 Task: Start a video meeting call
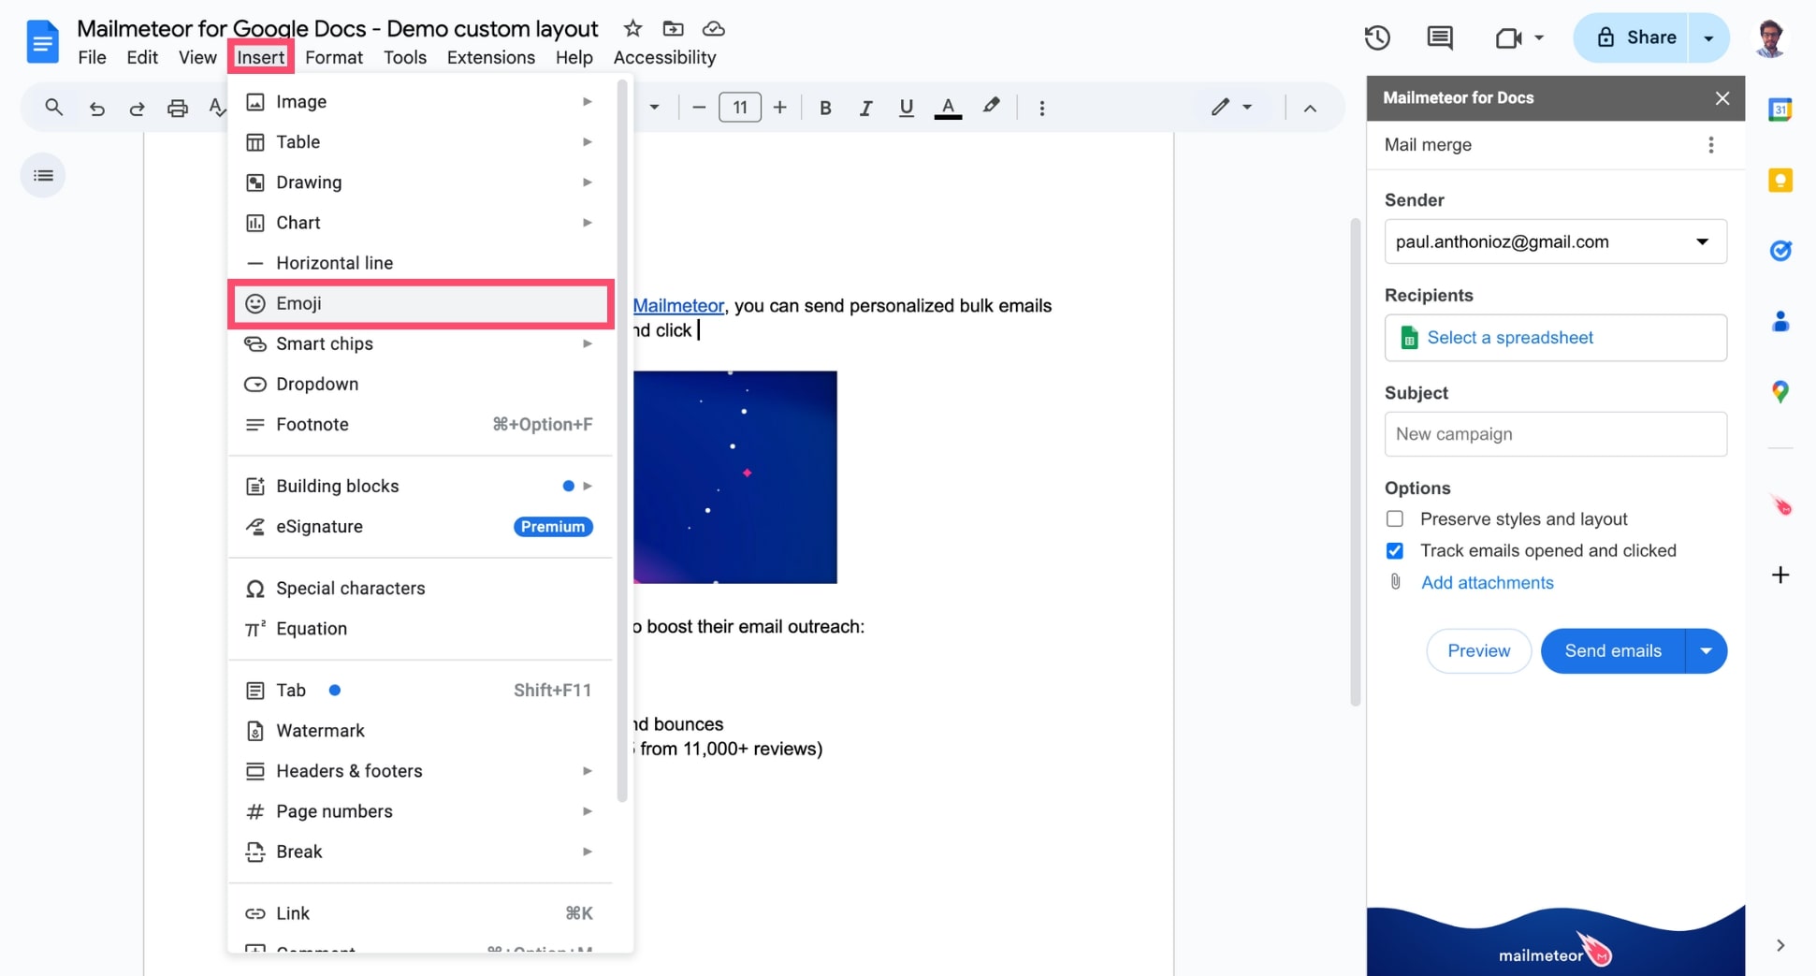(x=1508, y=37)
